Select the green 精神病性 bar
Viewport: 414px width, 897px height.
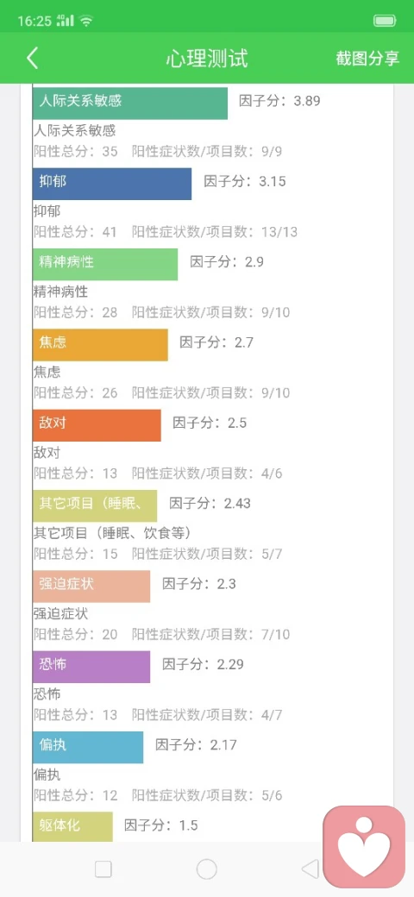point(105,264)
